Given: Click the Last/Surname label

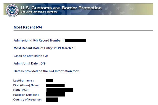Looking at the screenshot, I should point(23,80).
